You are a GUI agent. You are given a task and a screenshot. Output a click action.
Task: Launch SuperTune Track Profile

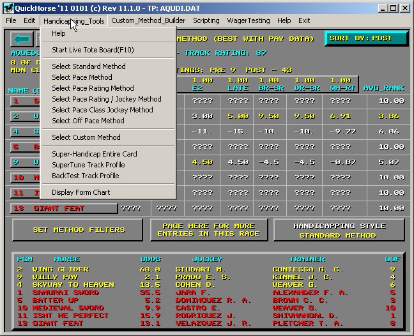[x=88, y=165]
